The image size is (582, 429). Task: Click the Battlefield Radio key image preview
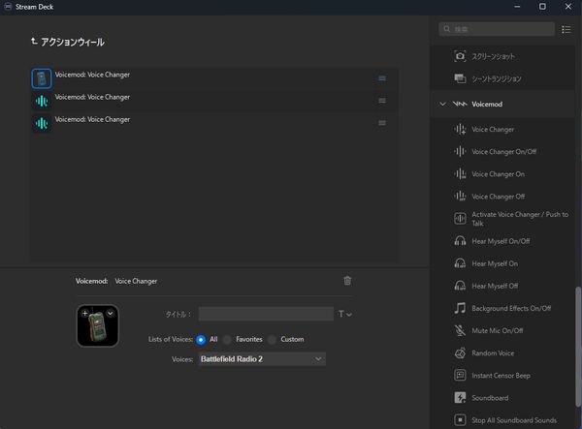coord(98,326)
